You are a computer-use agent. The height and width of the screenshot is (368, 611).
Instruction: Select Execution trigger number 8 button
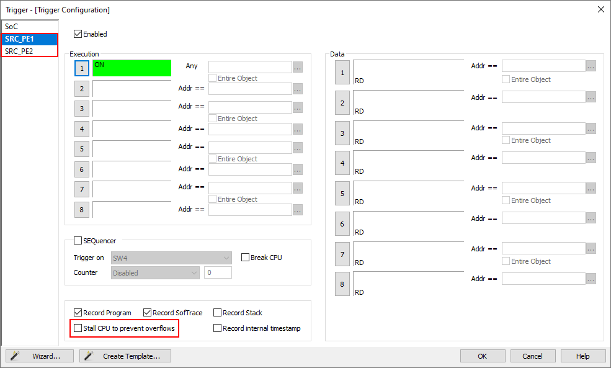pos(82,210)
